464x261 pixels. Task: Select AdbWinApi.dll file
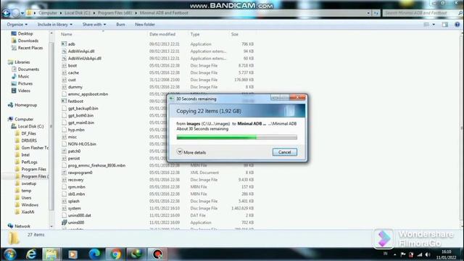tap(81, 51)
